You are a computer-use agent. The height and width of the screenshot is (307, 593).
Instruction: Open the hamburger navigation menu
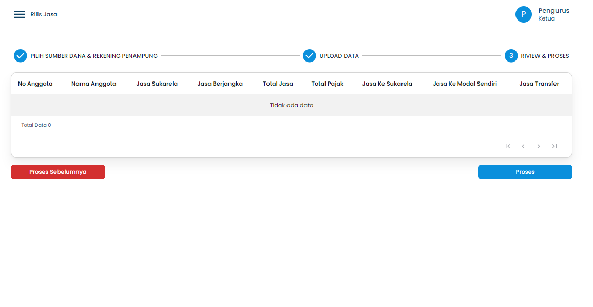click(x=20, y=14)
